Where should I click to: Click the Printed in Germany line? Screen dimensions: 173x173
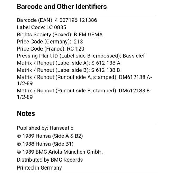coord(39,168)
